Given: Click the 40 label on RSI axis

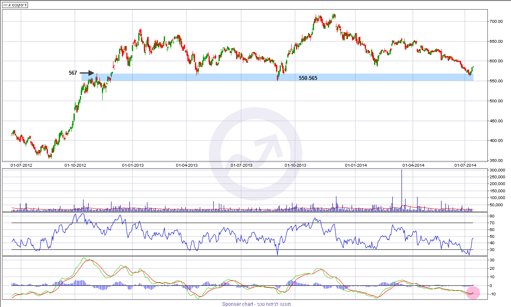Looking at the screenshot, I should [x=492, y=243].
